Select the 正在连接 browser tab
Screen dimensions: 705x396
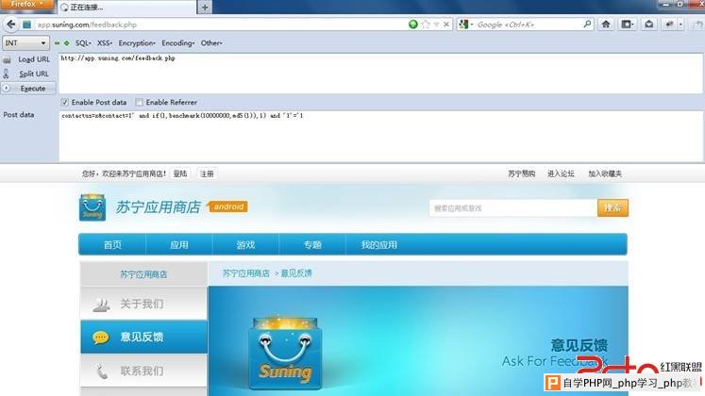127,8
